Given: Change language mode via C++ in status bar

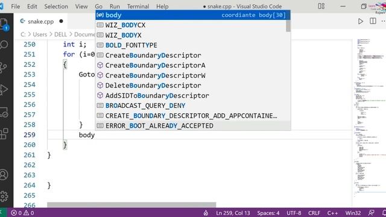Looking at the screenshot, I should [332, 213].
